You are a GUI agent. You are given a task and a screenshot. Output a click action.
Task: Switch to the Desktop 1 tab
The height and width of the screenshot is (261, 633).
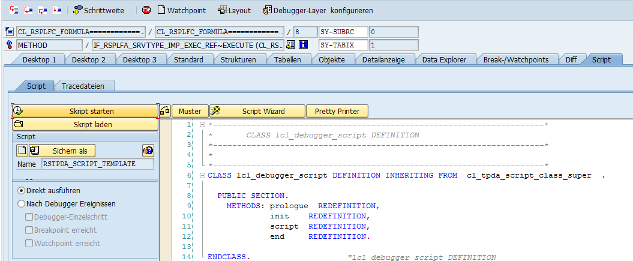click(x=39, y=60)
